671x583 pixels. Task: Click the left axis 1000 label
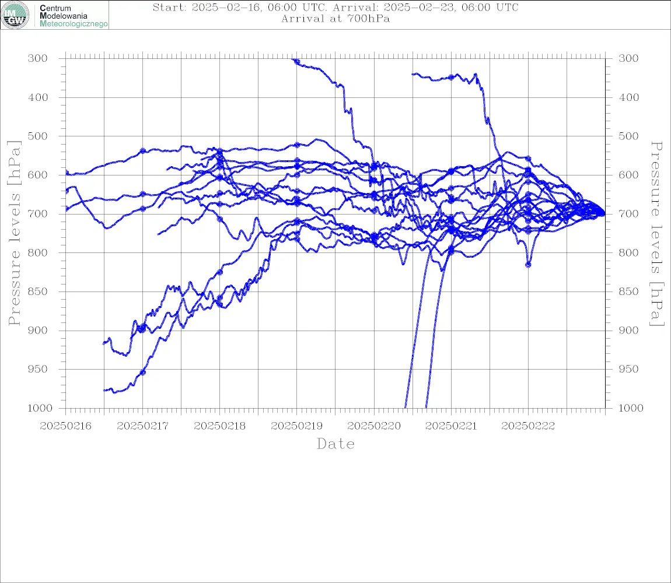tap(40, 408)
